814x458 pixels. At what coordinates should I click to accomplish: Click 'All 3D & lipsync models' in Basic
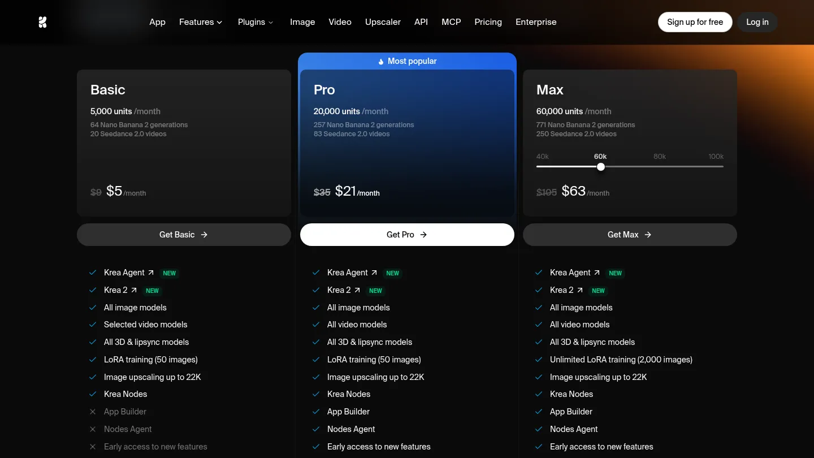[x=146, y=342]
